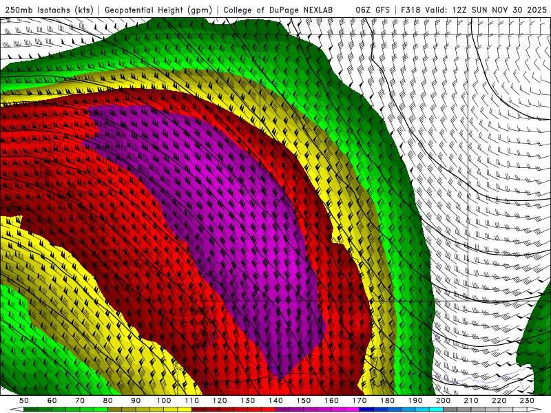Click the legend value 60
Image resolution: width=551 pixels, height=413 pixels.
click(52, 401)
